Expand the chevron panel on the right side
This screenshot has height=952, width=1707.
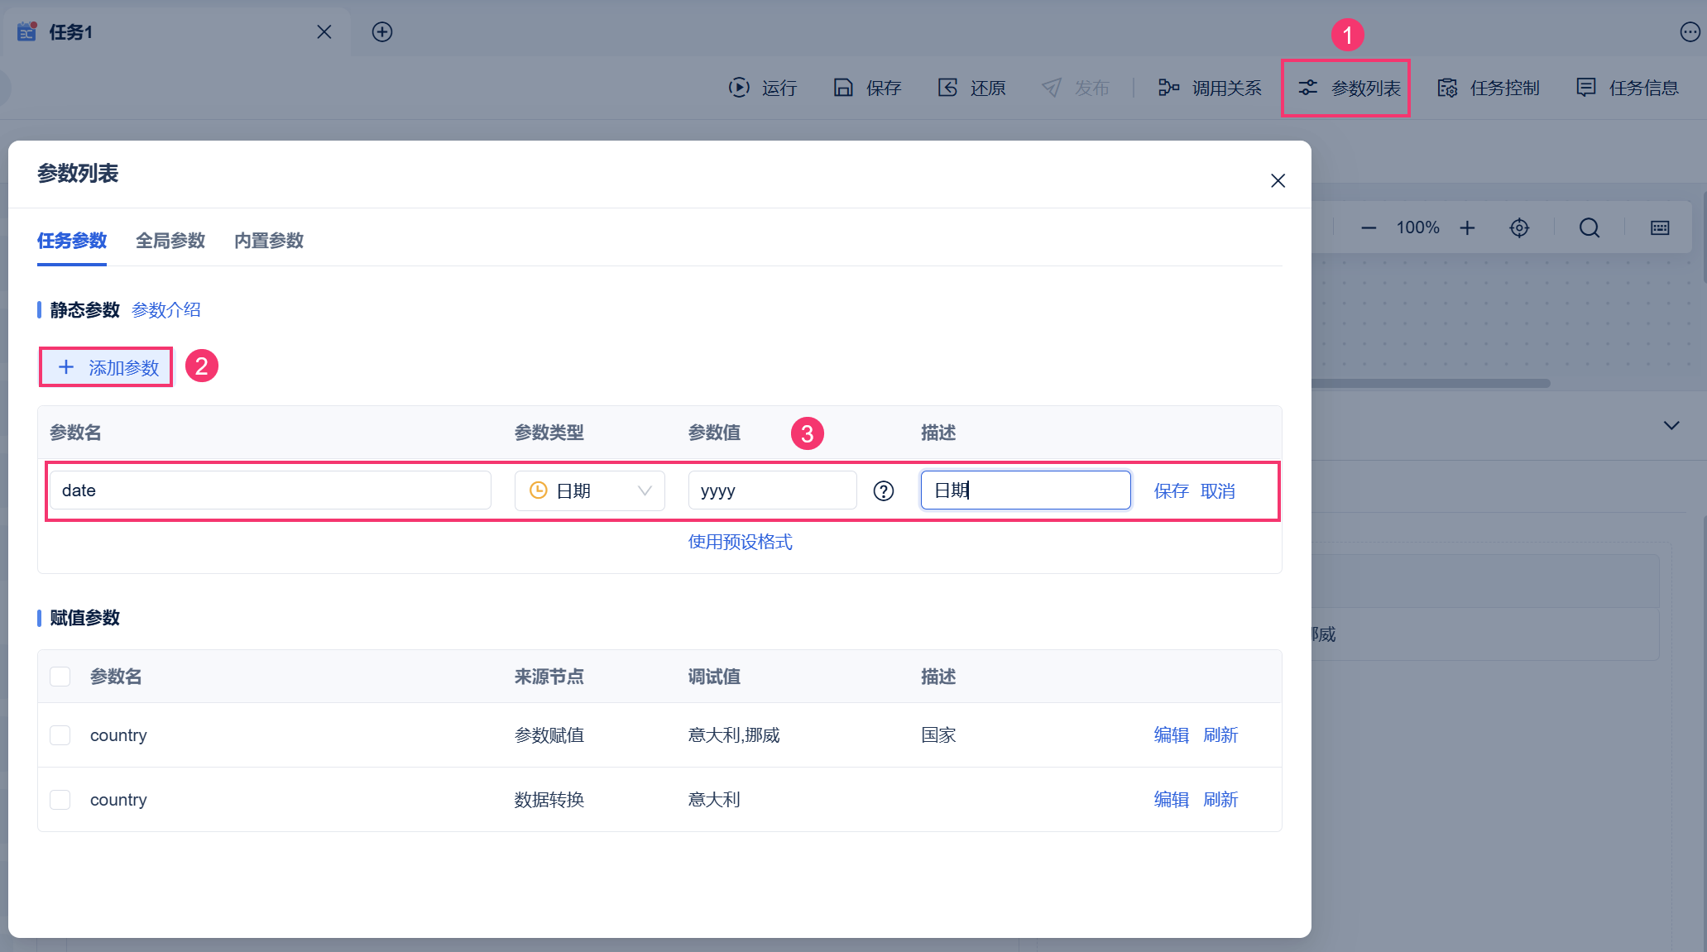(x=1671, y=425)
